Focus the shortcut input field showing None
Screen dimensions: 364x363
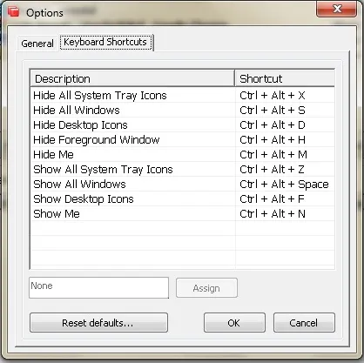coord(98,287)
